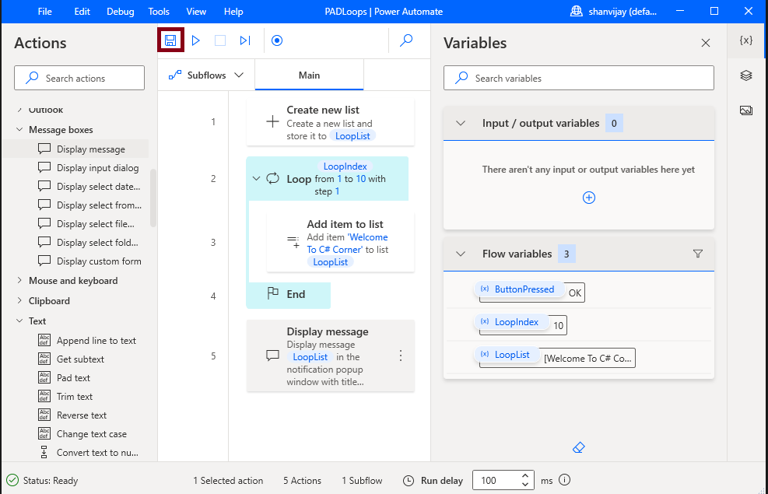Open the Edit menu
The width and height of the screenshot is (768, 494).
coord(82,11)
